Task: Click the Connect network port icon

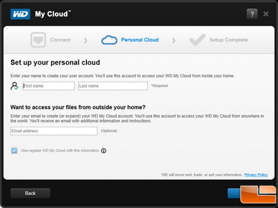Action: coord(38,40)
